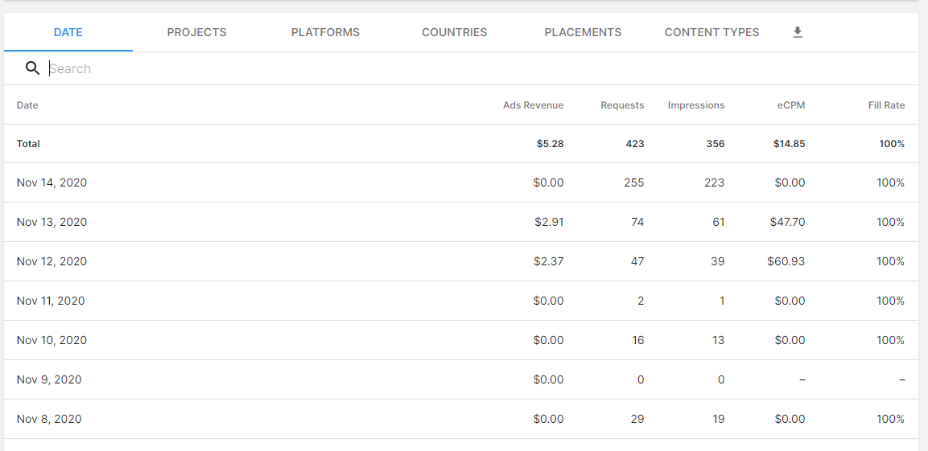928x451 pixels.
Task: Switch to the Projects tab
Action: coord(196,32)
